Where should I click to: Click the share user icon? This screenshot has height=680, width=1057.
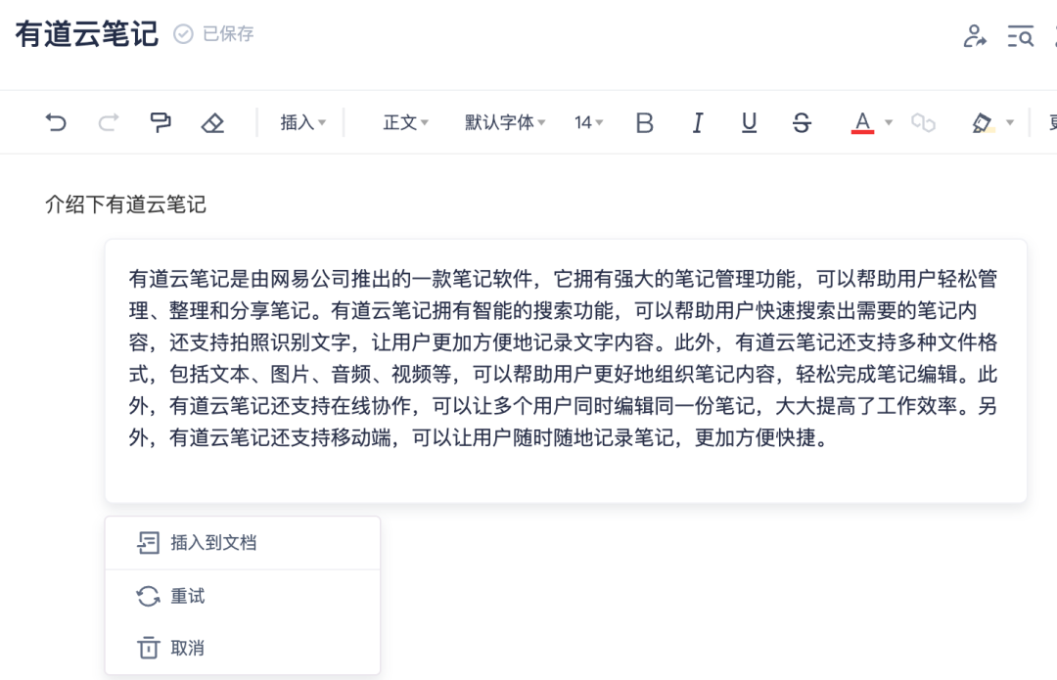point(975,36)
